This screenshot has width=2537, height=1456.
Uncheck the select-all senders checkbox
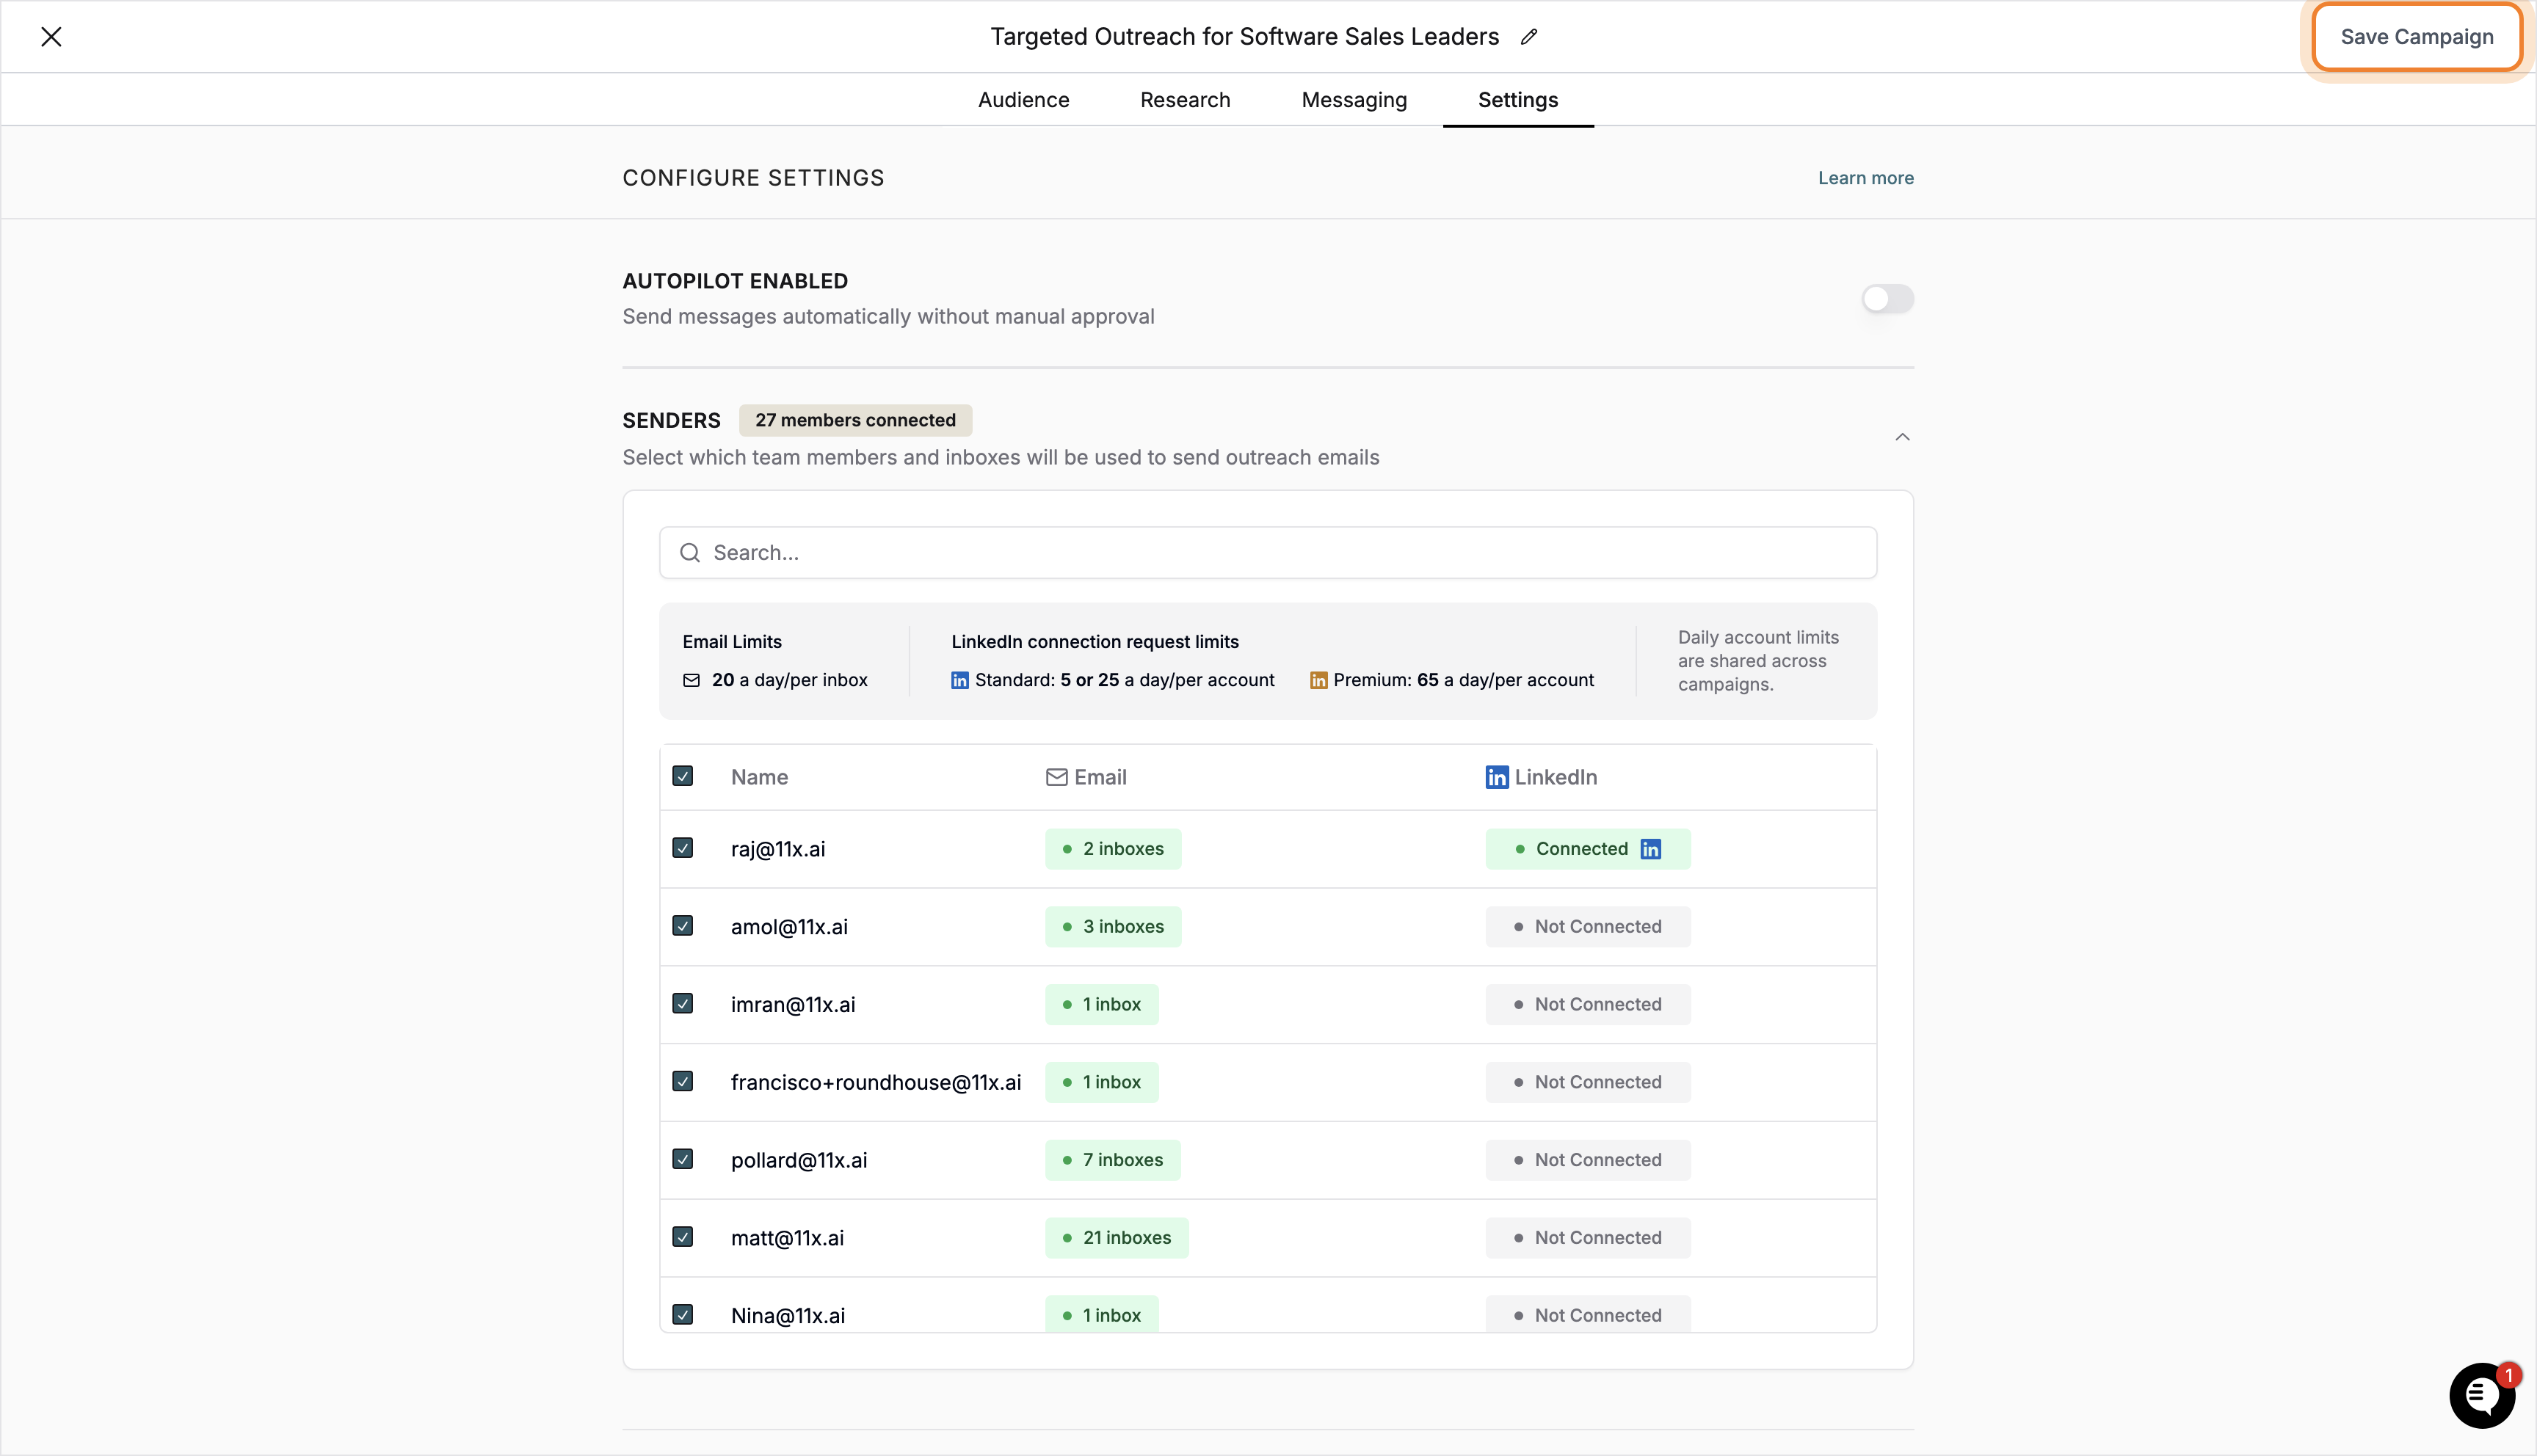(683, 776)
